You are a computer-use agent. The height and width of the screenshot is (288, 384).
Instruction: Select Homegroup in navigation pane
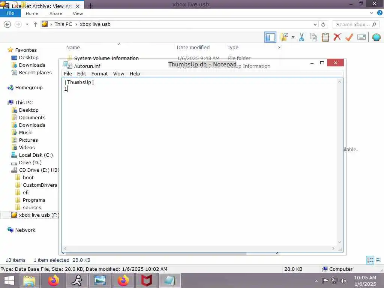[28, 87]
